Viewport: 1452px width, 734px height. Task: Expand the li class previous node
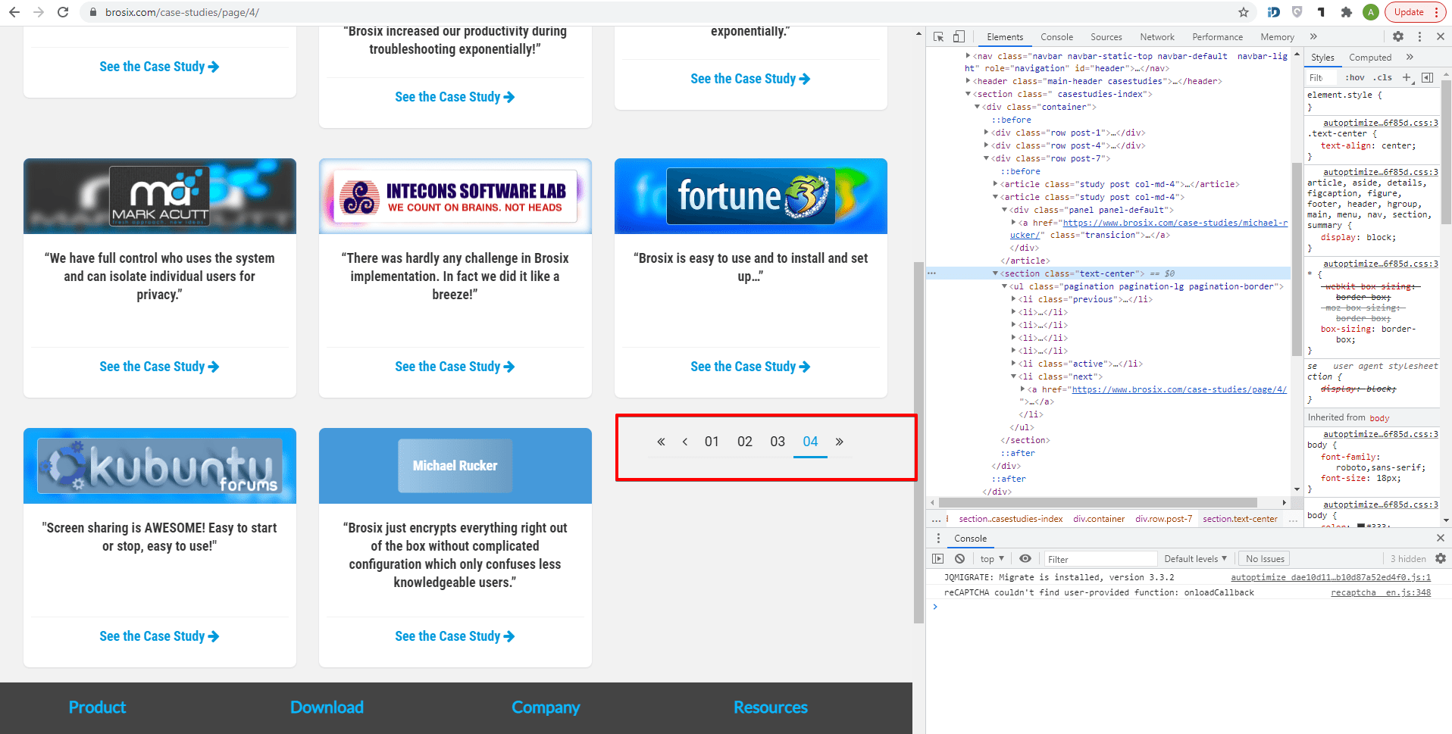click(1013, 299)
